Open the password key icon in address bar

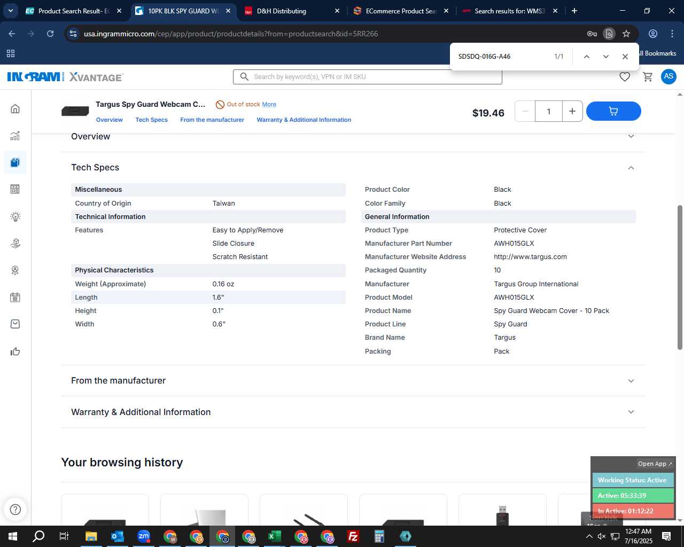pyautogui.click(x=592, y=34)
